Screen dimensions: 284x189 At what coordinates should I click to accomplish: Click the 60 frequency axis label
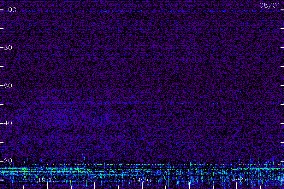point(8,85)
